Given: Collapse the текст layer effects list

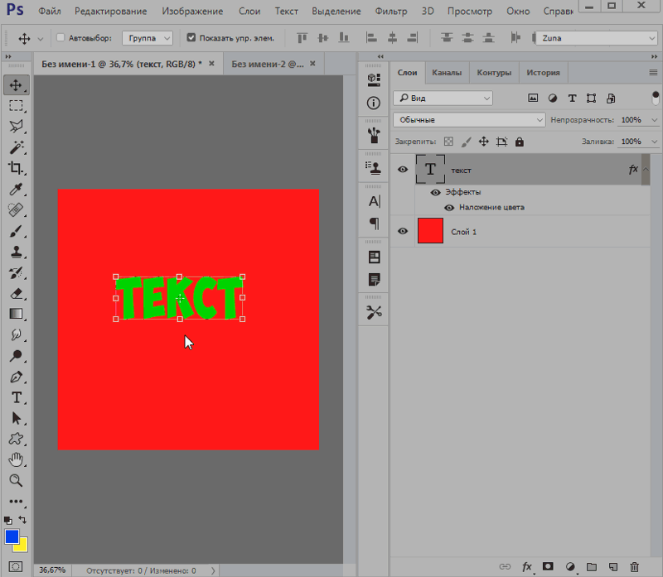Looking at the screenshot, I should click(646, 170).
